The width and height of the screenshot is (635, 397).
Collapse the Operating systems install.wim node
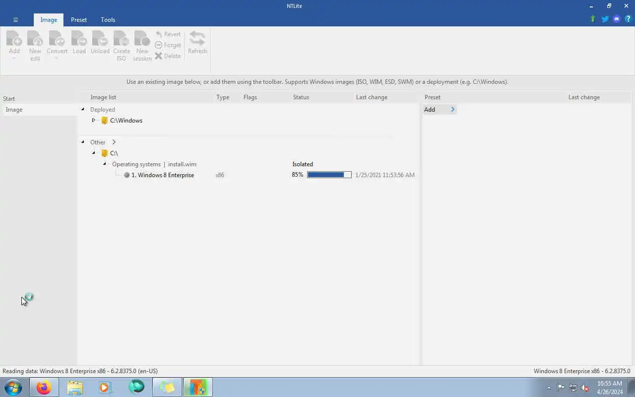point(105,164)
